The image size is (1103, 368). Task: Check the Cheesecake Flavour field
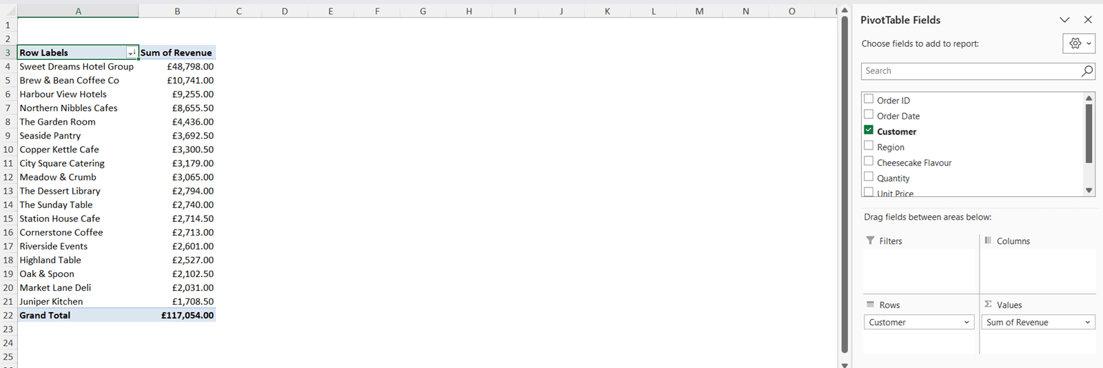pos(869,161)
